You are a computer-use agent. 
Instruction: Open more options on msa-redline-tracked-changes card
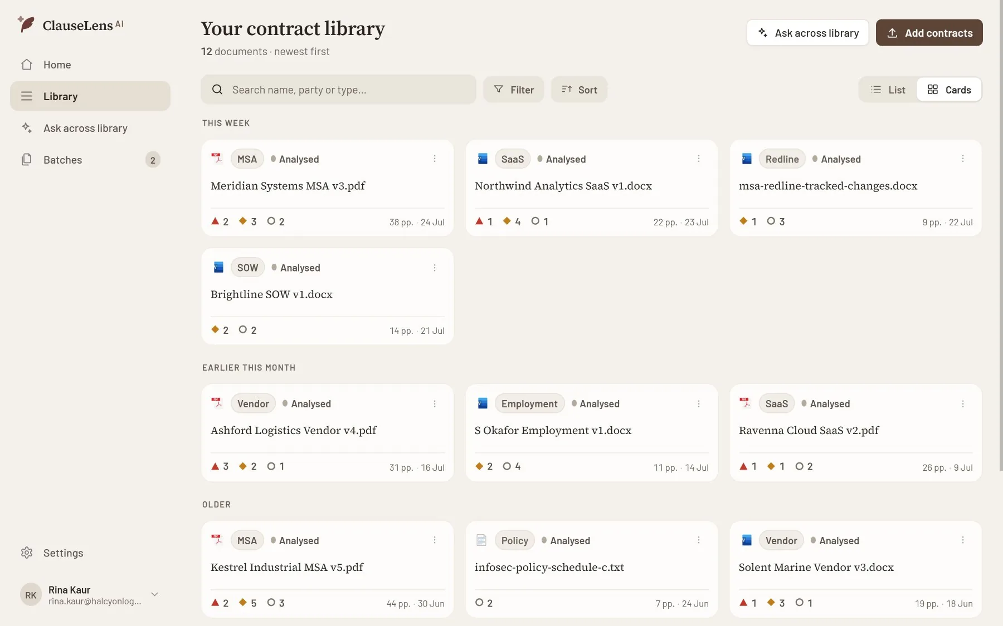(x=963, y=159)
